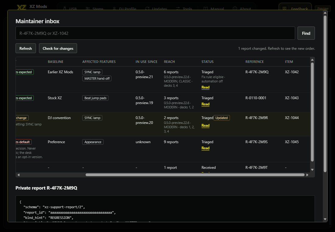Click the left arrow of the table's horizontal scrollbar
The height and width of the screenshot is (232, 335).
point(19,175)
